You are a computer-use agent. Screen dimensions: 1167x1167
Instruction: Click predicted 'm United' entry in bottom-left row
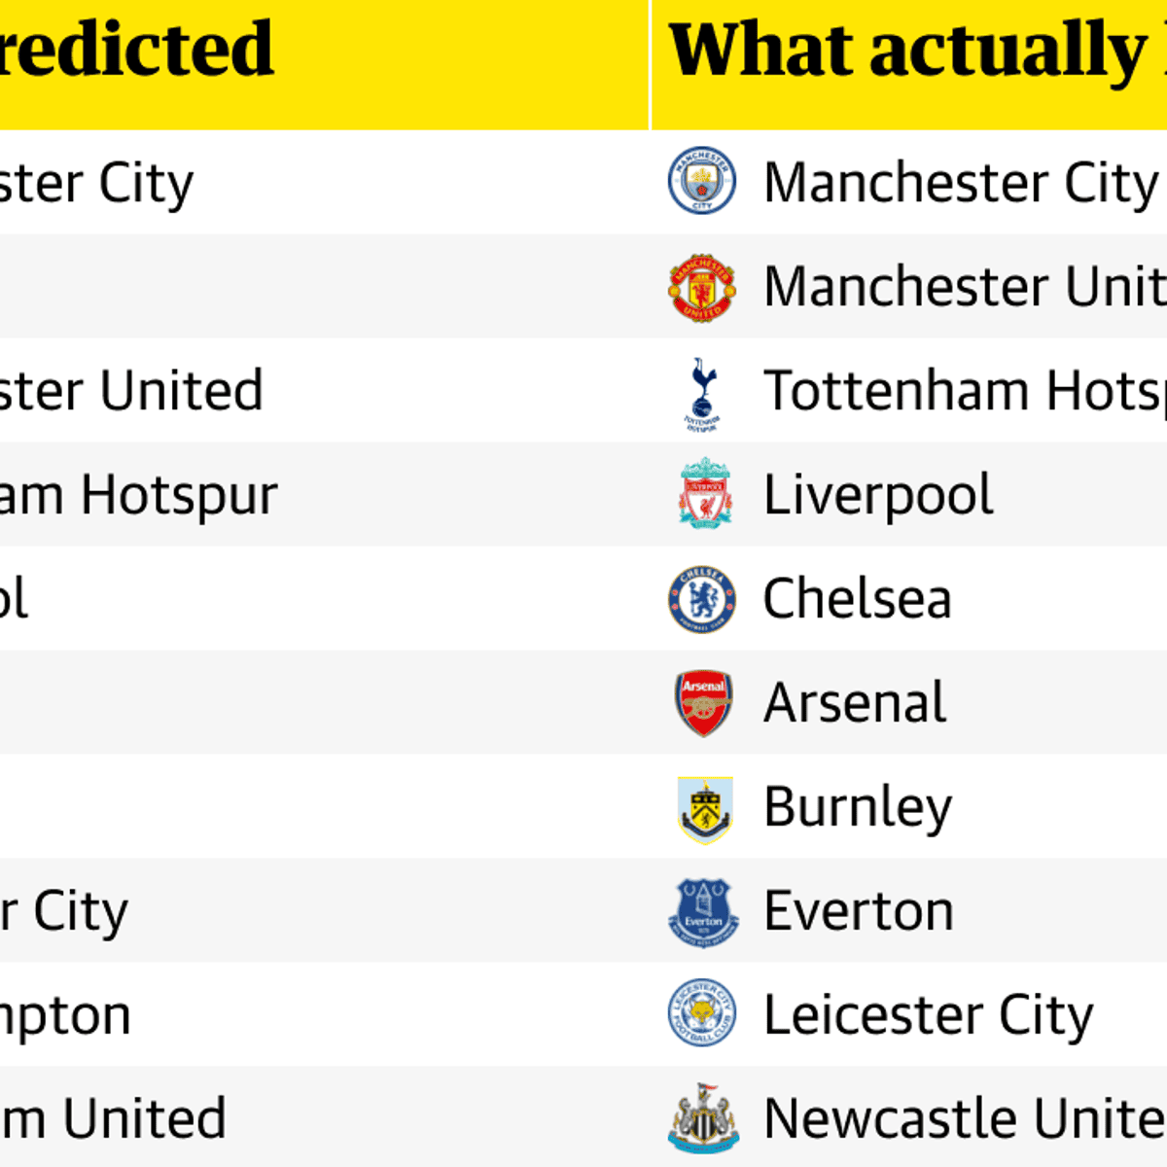pos(113,1118)
